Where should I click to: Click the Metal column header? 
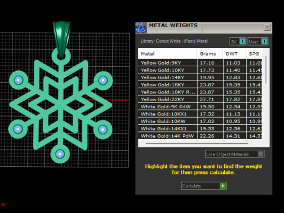167,54
